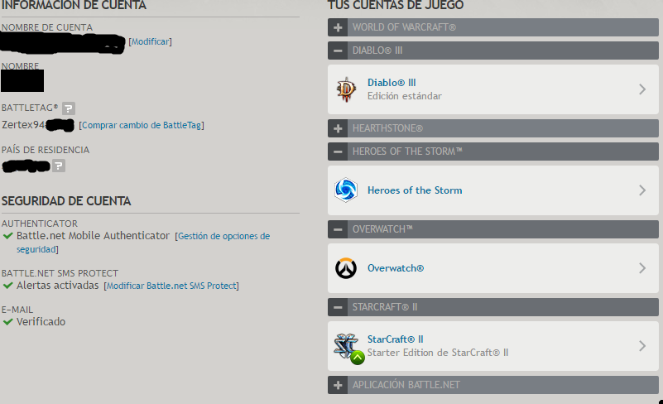663x404 pixels.
Task: Click the green check beside Mobile Authenticator
Action: coord(7,236)
